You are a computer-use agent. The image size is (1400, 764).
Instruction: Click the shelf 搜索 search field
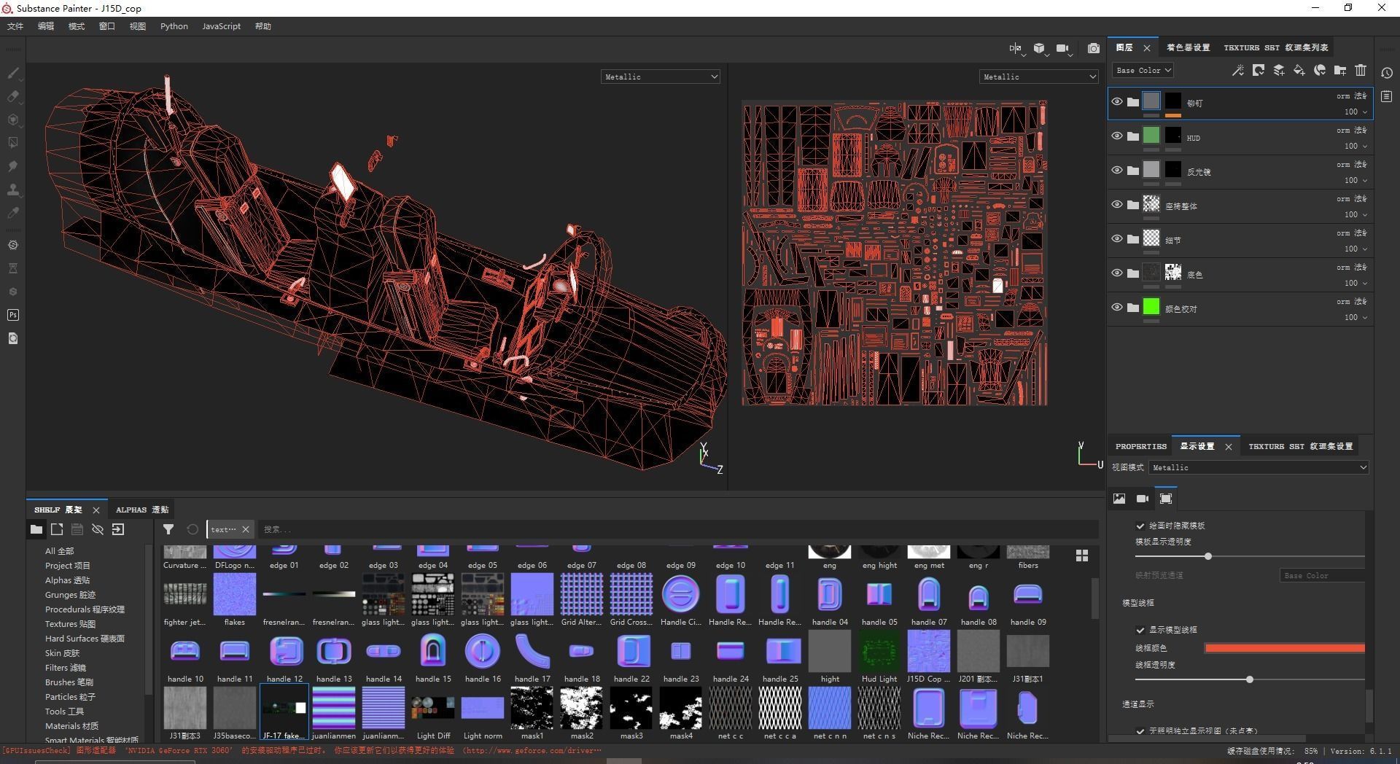click(x=678, y=529)
